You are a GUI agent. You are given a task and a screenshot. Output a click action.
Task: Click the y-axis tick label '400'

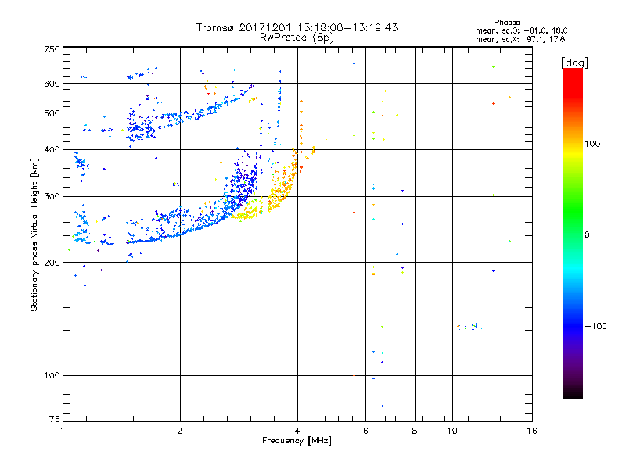click(x=52, y=149)
